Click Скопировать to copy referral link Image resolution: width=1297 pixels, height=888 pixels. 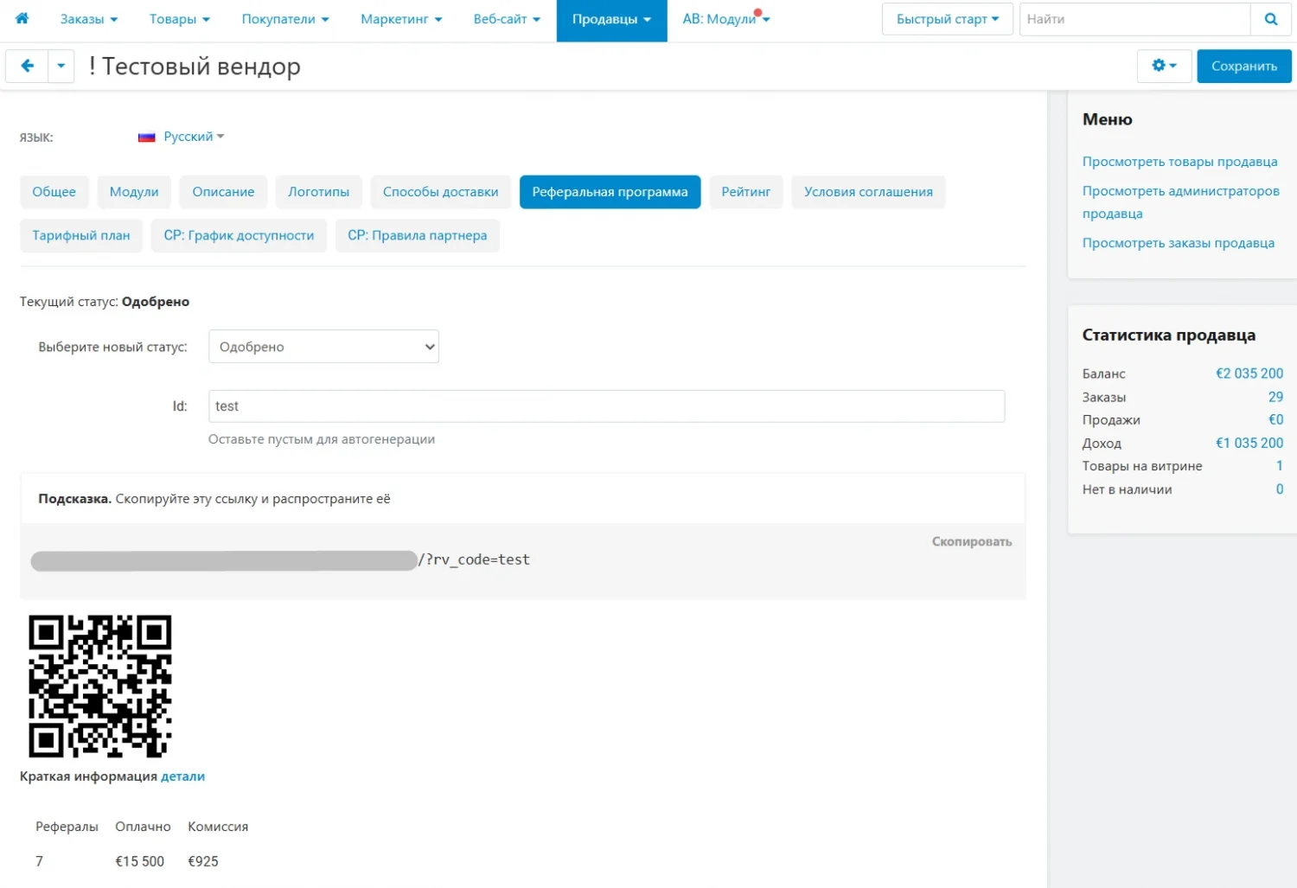[x=971, y=541]
